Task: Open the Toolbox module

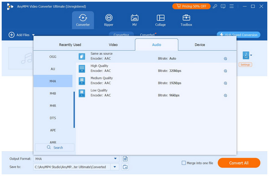Action: [x=187, y=20]
